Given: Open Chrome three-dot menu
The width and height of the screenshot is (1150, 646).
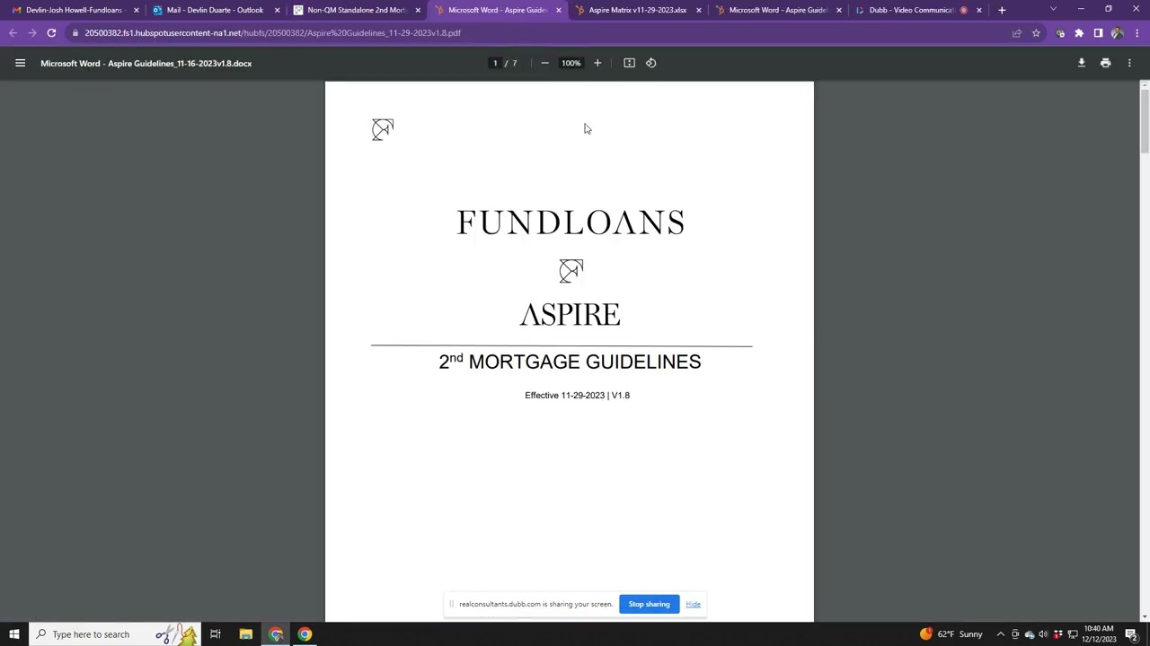Looking at the screenshot, I should 1137,33.
